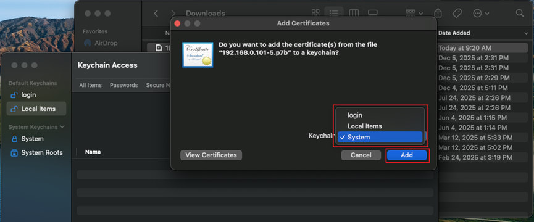Switch to Passwords tab in Keychain Access
Viewport: 534px width, 222px height.
(123, 85)
